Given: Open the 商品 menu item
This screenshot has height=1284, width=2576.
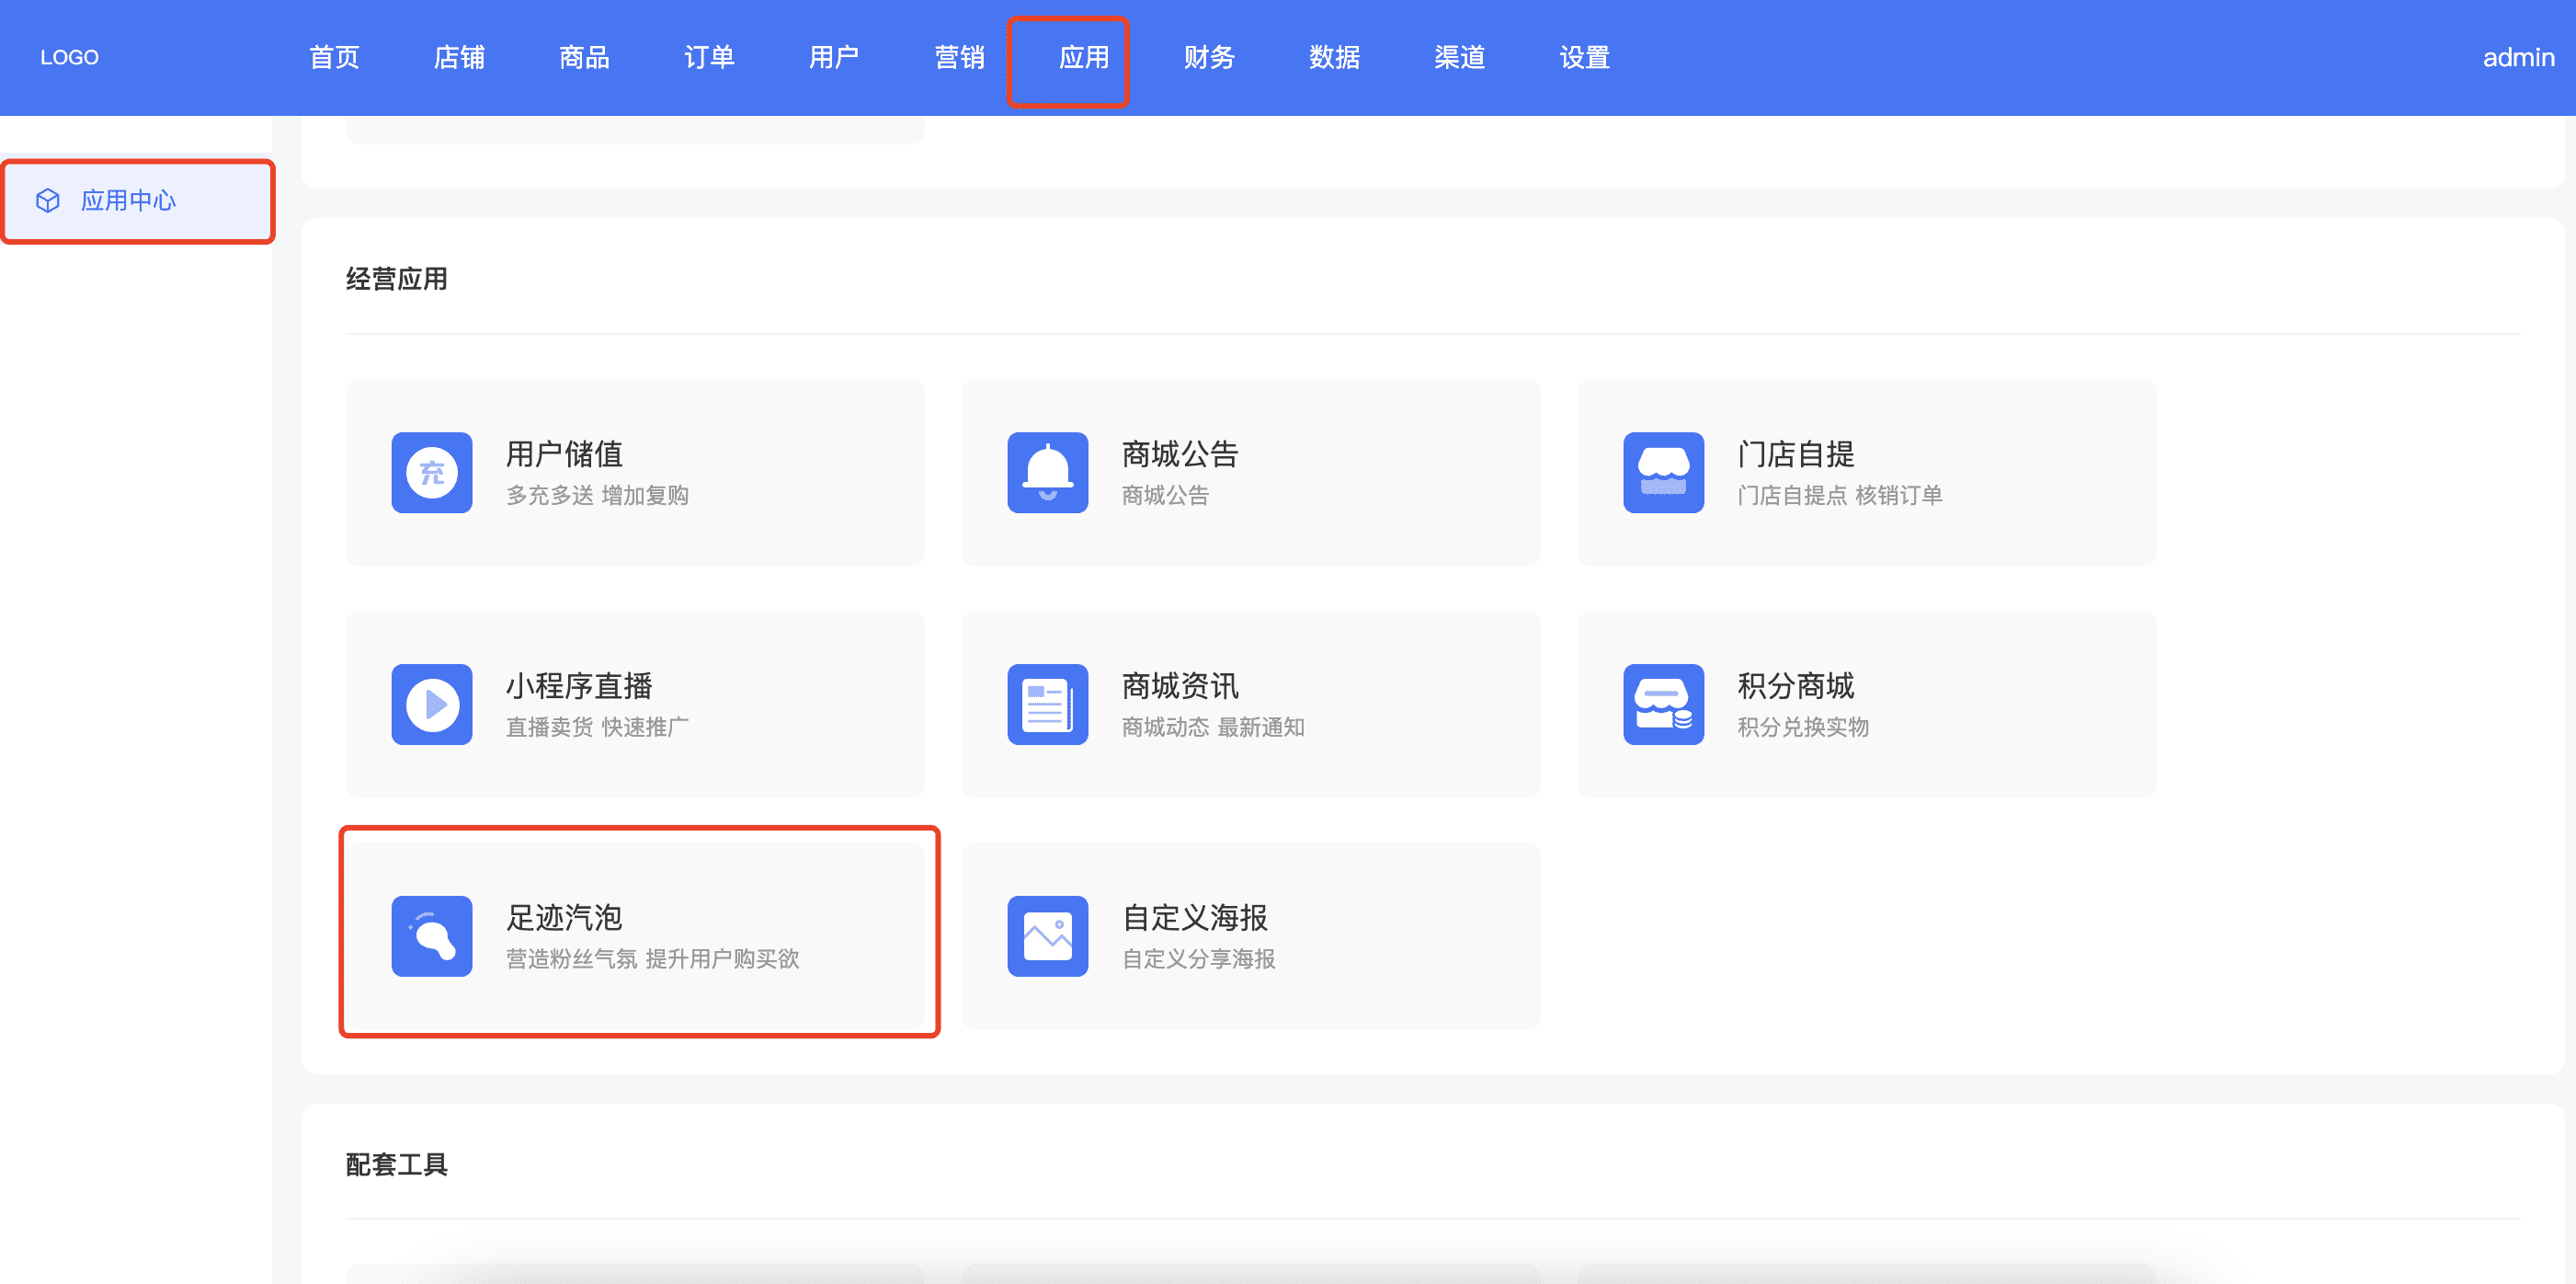Looking at the screenshot, I should click(584, 57).
